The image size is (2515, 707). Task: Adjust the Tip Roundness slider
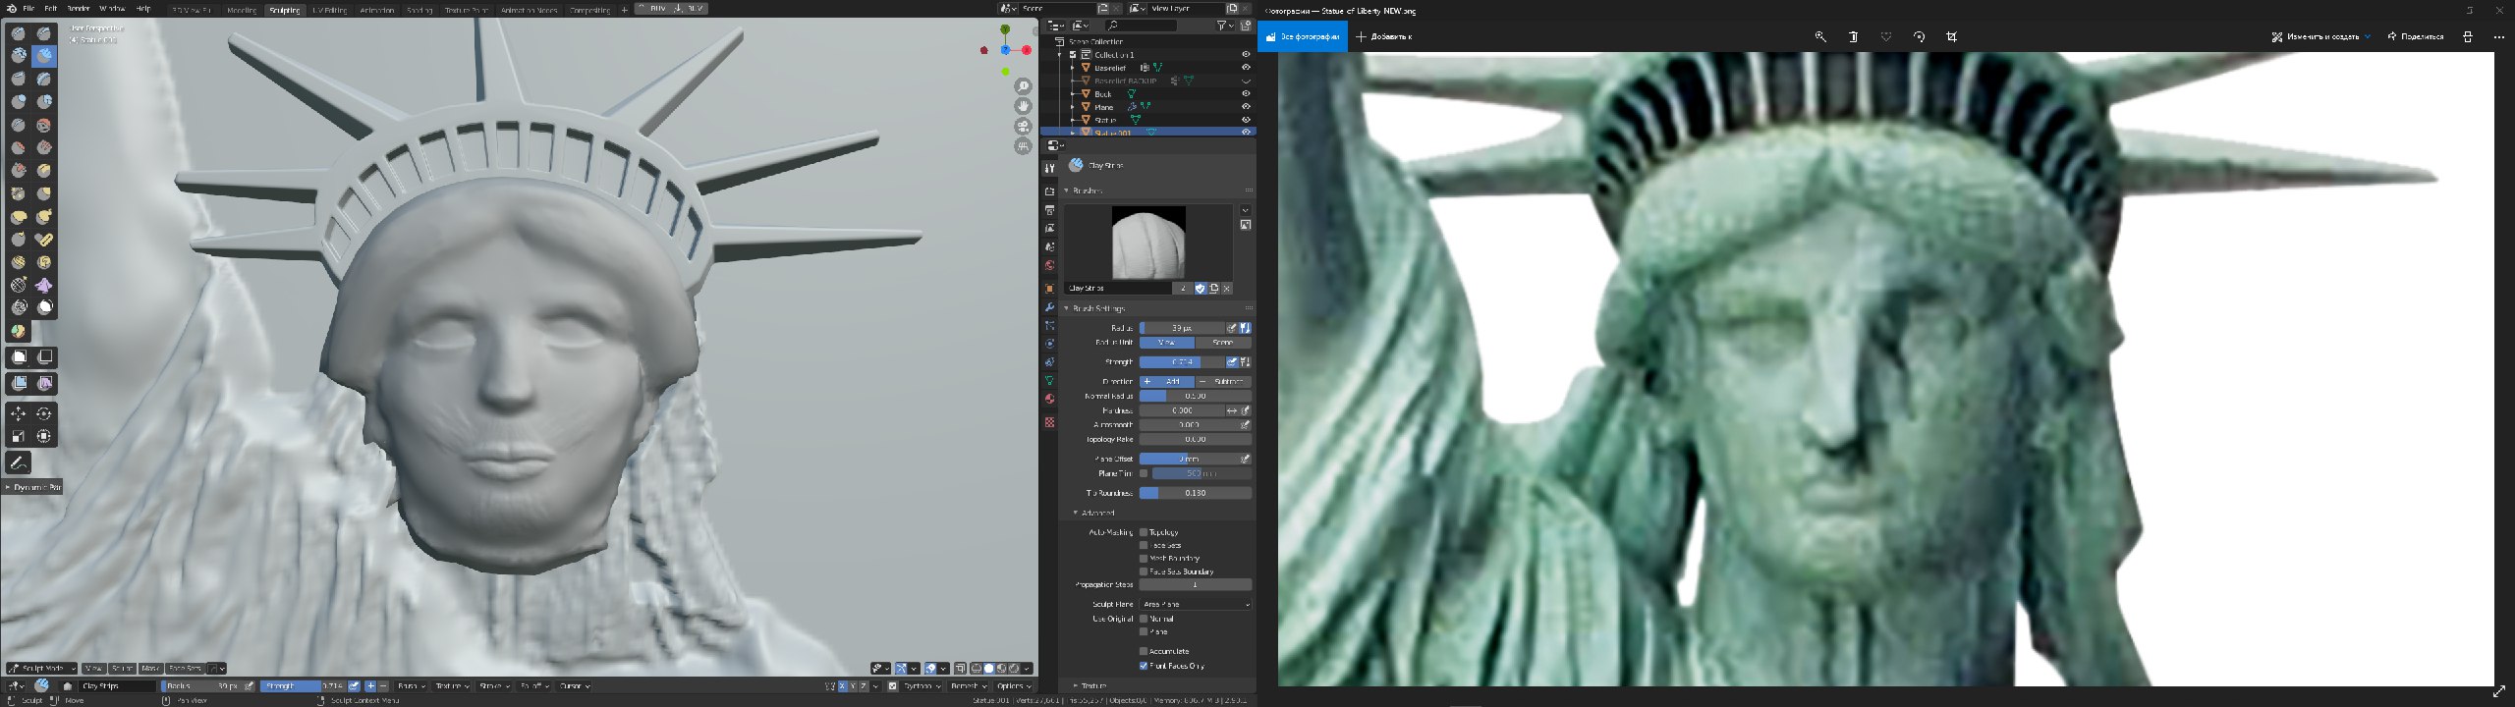click(1196, 493)
